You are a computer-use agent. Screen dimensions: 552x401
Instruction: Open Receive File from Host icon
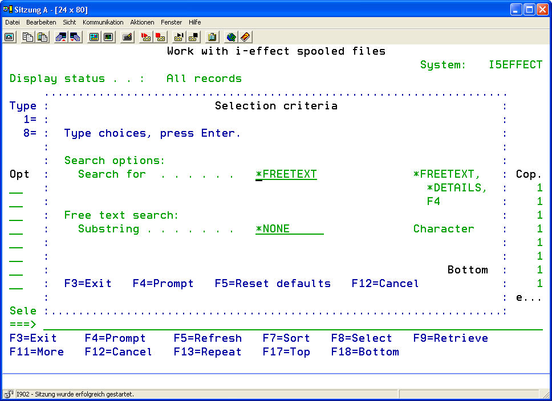coord(75,37)
